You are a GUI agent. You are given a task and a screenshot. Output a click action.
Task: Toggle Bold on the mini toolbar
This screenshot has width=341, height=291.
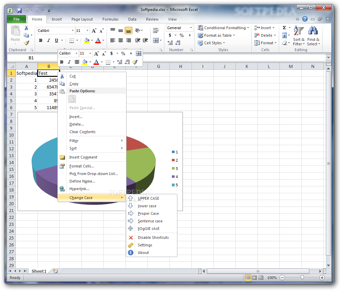62,62
